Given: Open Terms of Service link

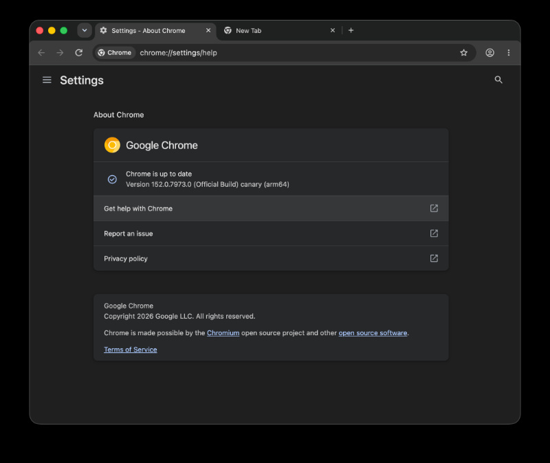Looking at the screenshot, I should point(131,350).
